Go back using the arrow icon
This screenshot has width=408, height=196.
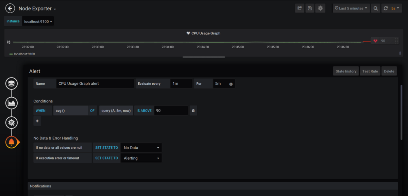10,8
